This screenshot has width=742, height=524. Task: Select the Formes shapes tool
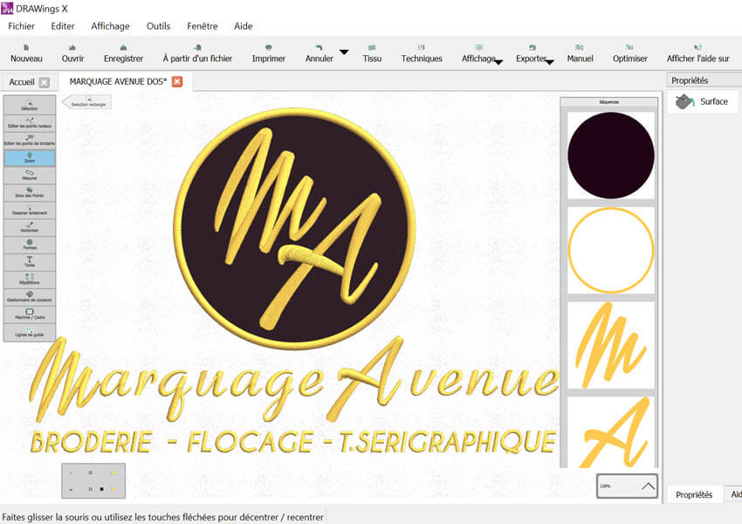click(x=28, y=246)
